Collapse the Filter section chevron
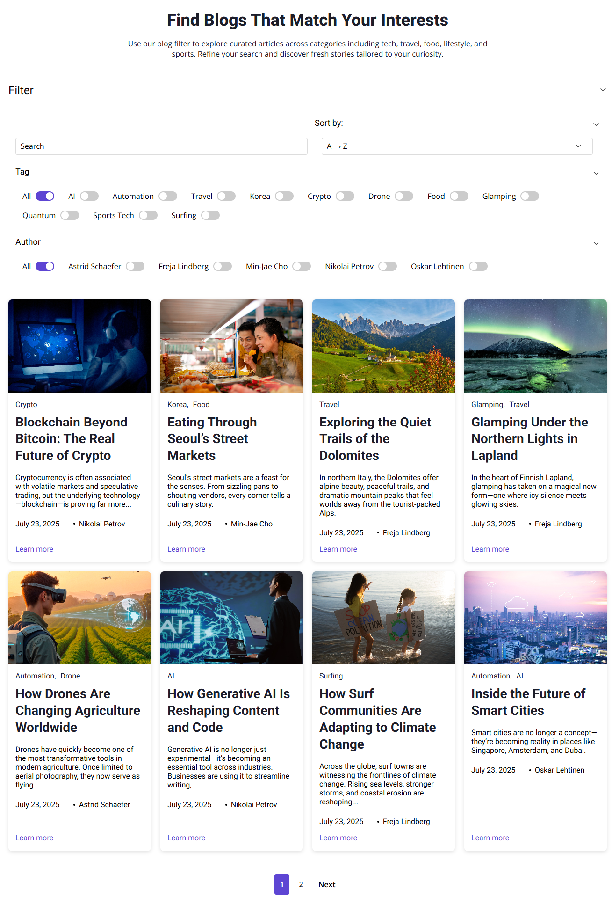This screenshot has width=612, height=904. tap(603, 90)
